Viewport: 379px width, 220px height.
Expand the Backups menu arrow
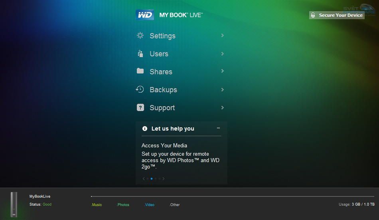[x=222, y=89]
